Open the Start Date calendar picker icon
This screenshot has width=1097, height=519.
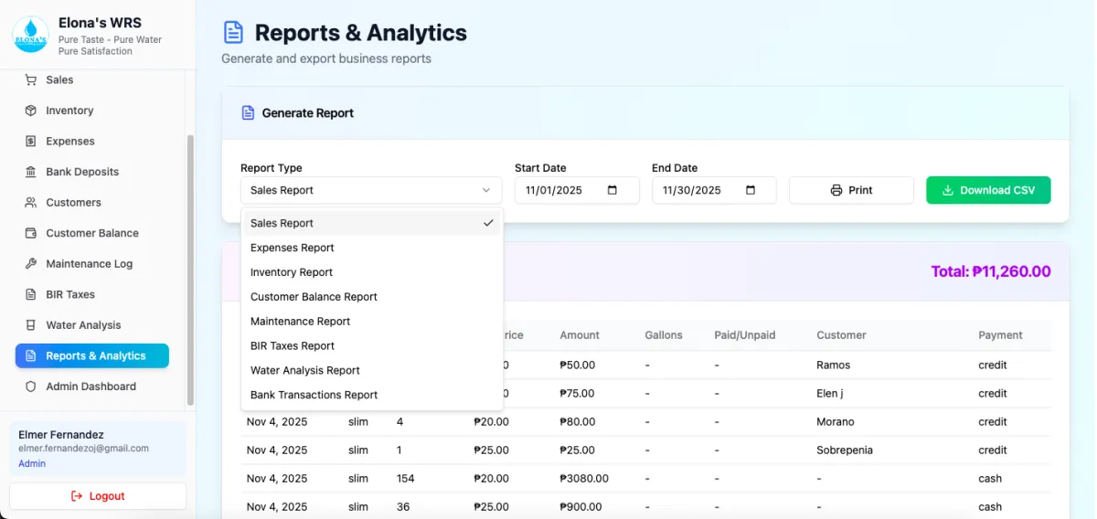612,190
